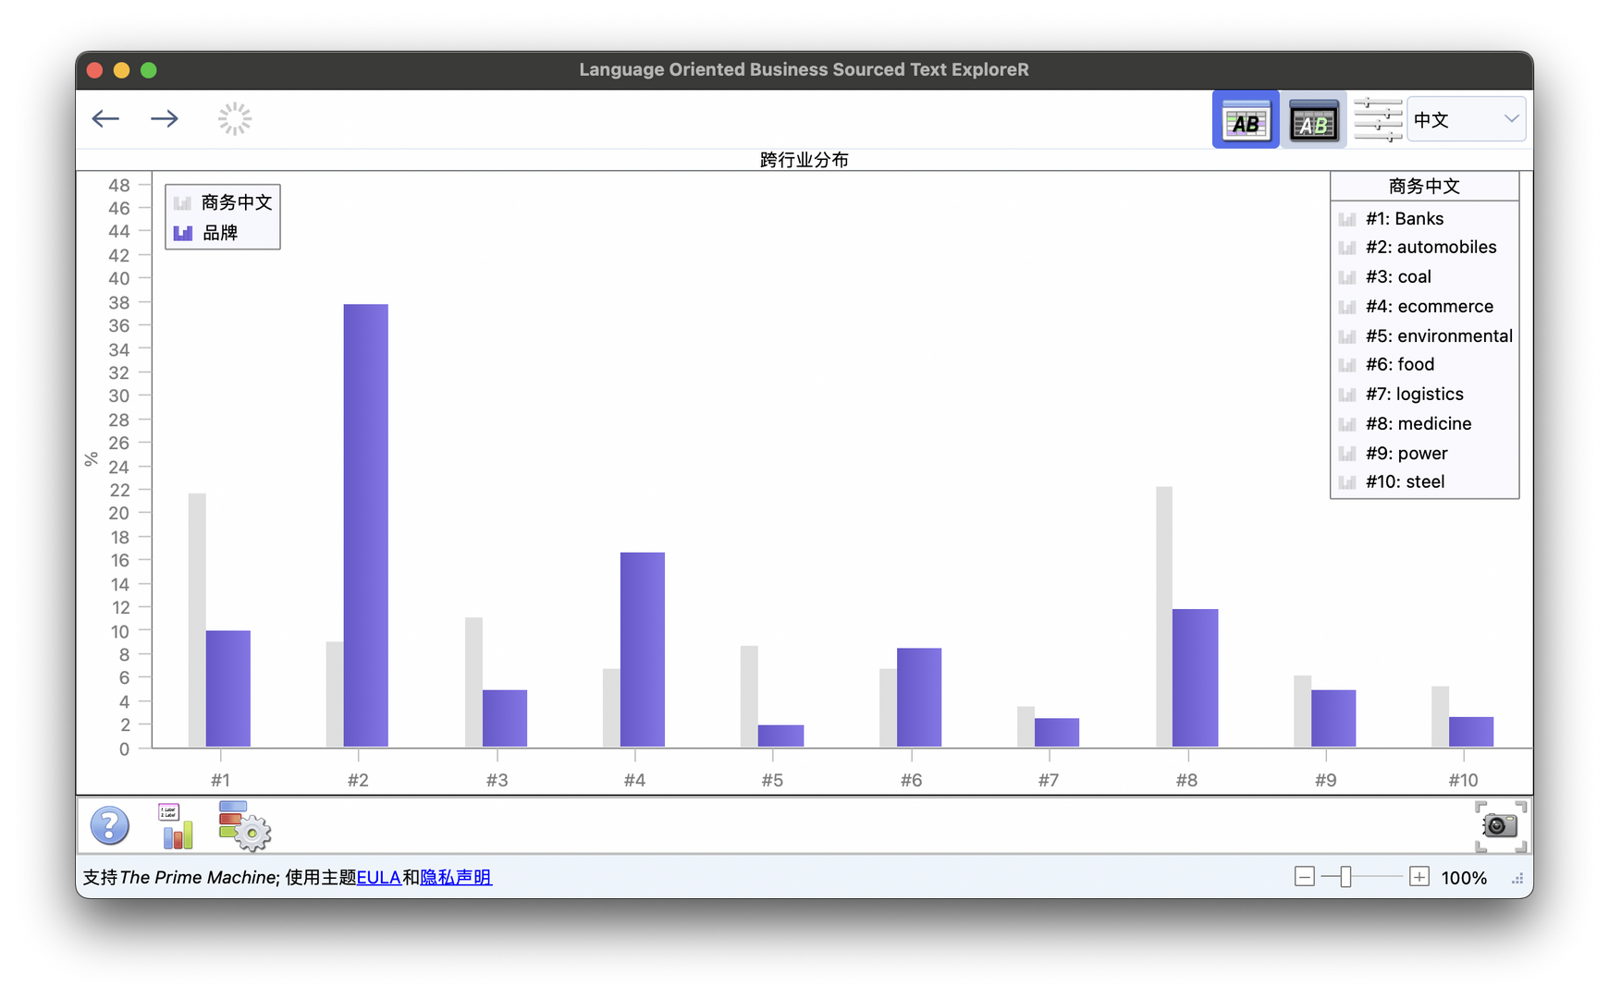Select #2: automobiles in legend
Image resolution: width=1609 pixels, height=998 pixels.
click(x=1417, y=247)
